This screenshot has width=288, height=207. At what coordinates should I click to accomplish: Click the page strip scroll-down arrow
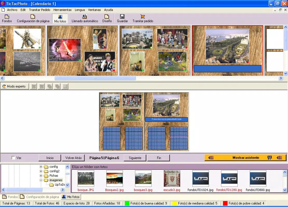click(285, 73)
